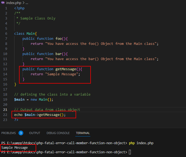Click the class name Main on line 6
The width and height of the screenshot is (186, 157).
click(31, 34)
